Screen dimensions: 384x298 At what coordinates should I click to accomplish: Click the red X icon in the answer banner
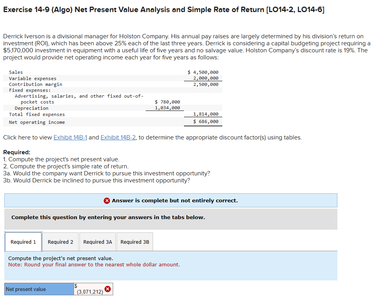[106, 200]
